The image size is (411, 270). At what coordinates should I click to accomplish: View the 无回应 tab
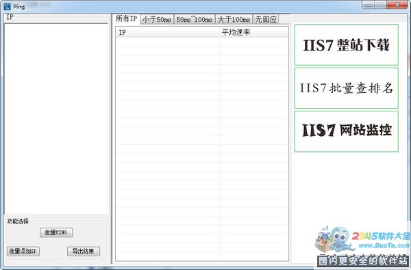(266, 19)
